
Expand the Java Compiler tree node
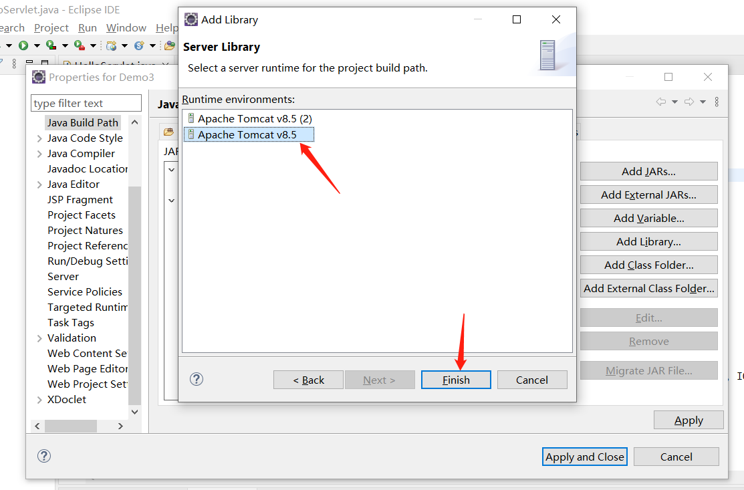[x=39, y=154]
